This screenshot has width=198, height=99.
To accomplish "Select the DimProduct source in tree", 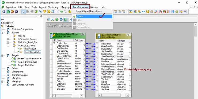I will click(30, 49).
